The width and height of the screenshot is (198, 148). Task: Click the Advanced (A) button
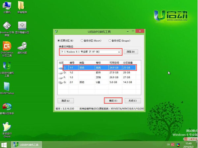pos(66,101)
